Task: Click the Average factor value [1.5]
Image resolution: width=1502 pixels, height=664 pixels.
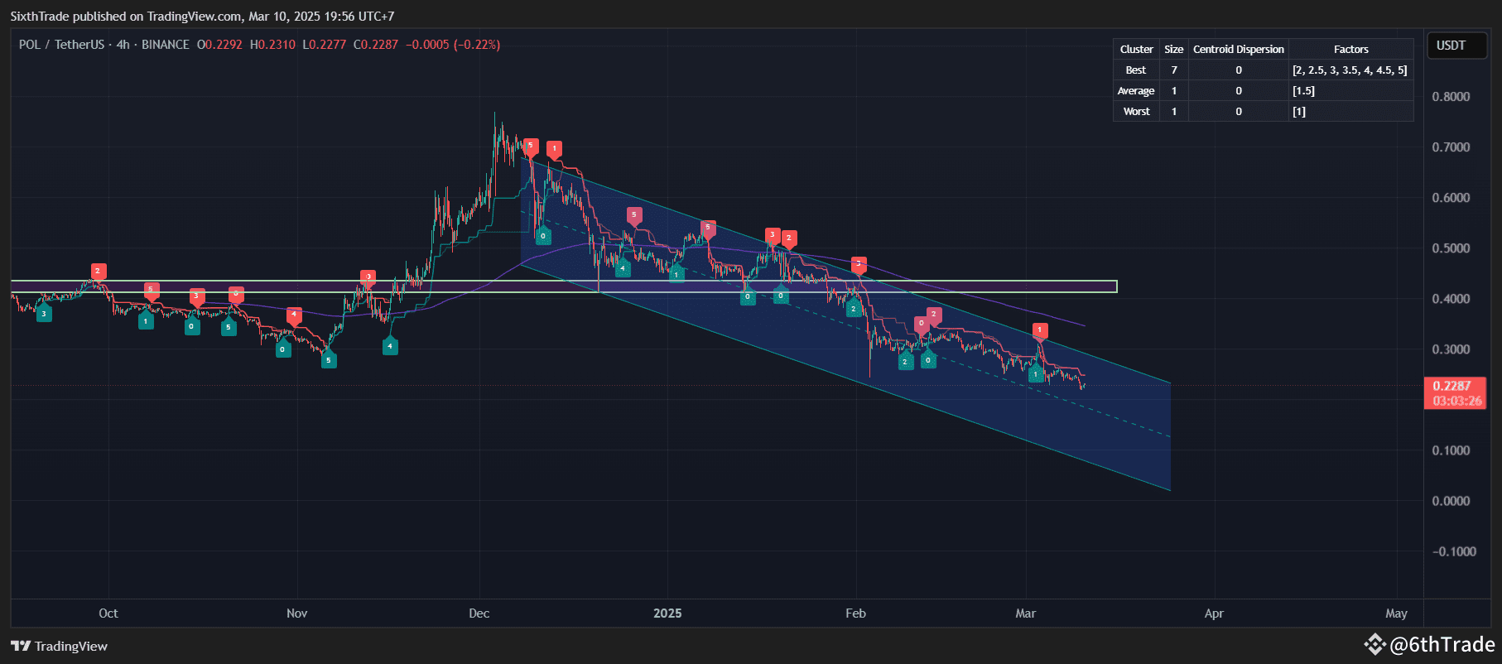Action: coord(1303,91)
